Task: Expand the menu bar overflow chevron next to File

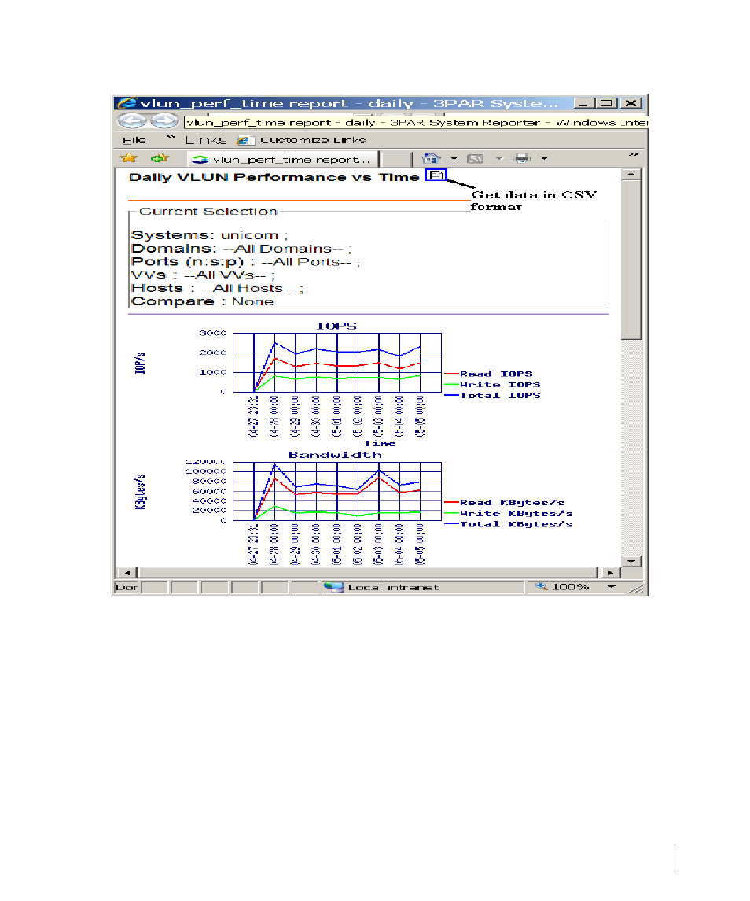Action: (171, 138)
